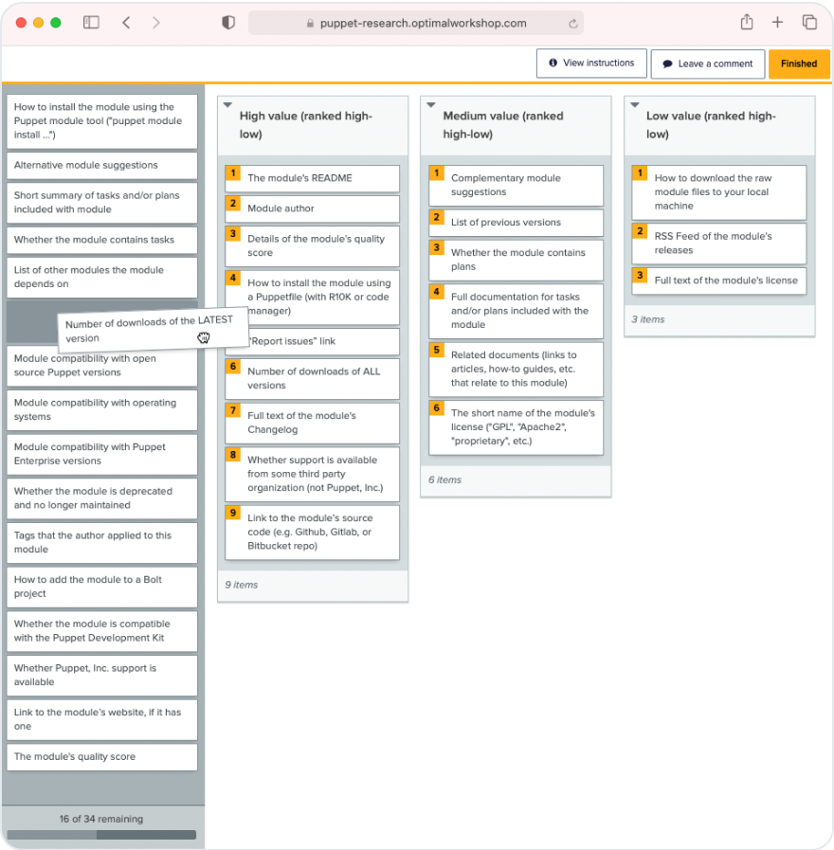This screenshot has height=850, width=834.
Task: Collapse the High value category
Action: click(227, 106)
